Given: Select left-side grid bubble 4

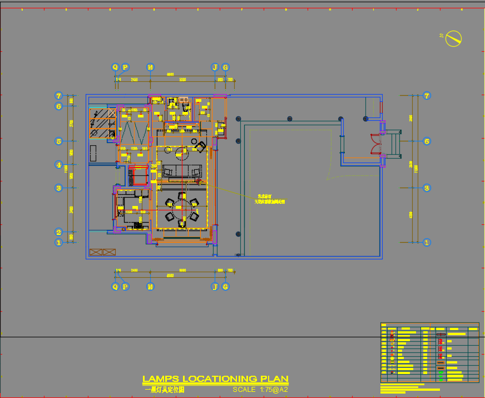Looking at the screenshot, I should pos(58,165).
